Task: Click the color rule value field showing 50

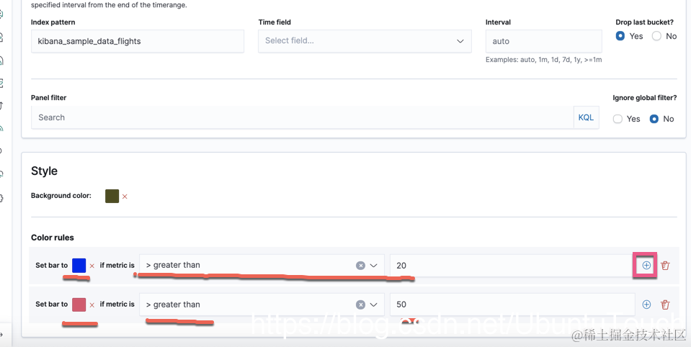Action: click(x=512, y=305)
